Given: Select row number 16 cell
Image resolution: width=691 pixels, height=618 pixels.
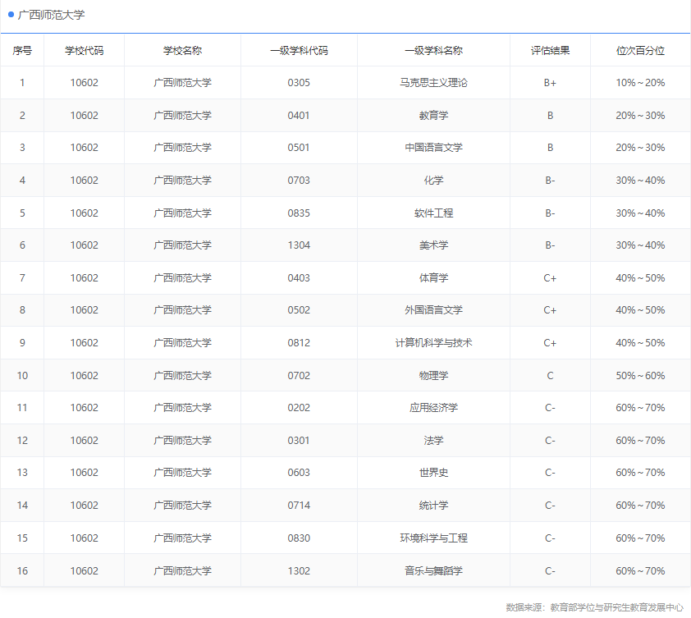Looking at the screenshot, I should (22, 571).
